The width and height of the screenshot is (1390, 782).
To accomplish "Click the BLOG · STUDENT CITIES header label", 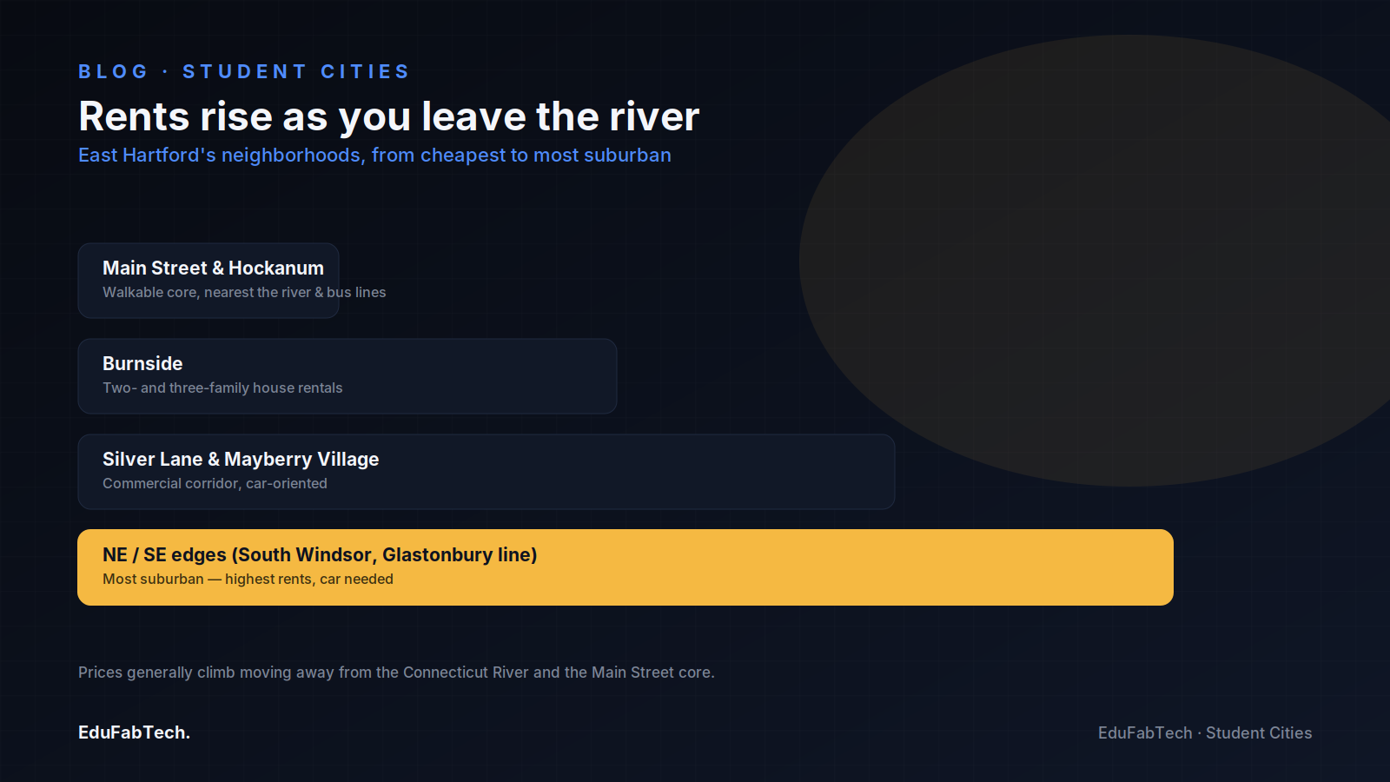I will click(243, 71).
